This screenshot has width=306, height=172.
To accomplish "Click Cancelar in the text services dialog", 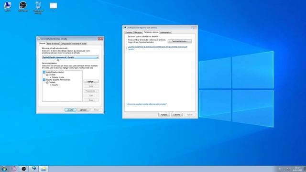I will coord(83,110).
